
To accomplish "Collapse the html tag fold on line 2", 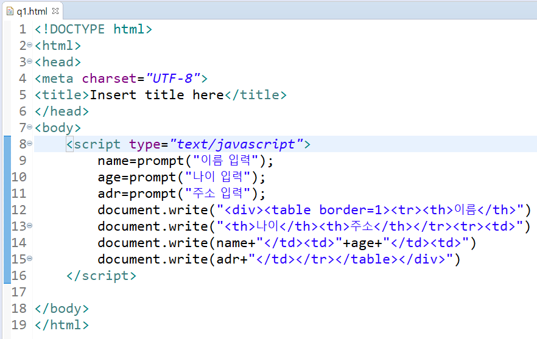I will [29, 45].
